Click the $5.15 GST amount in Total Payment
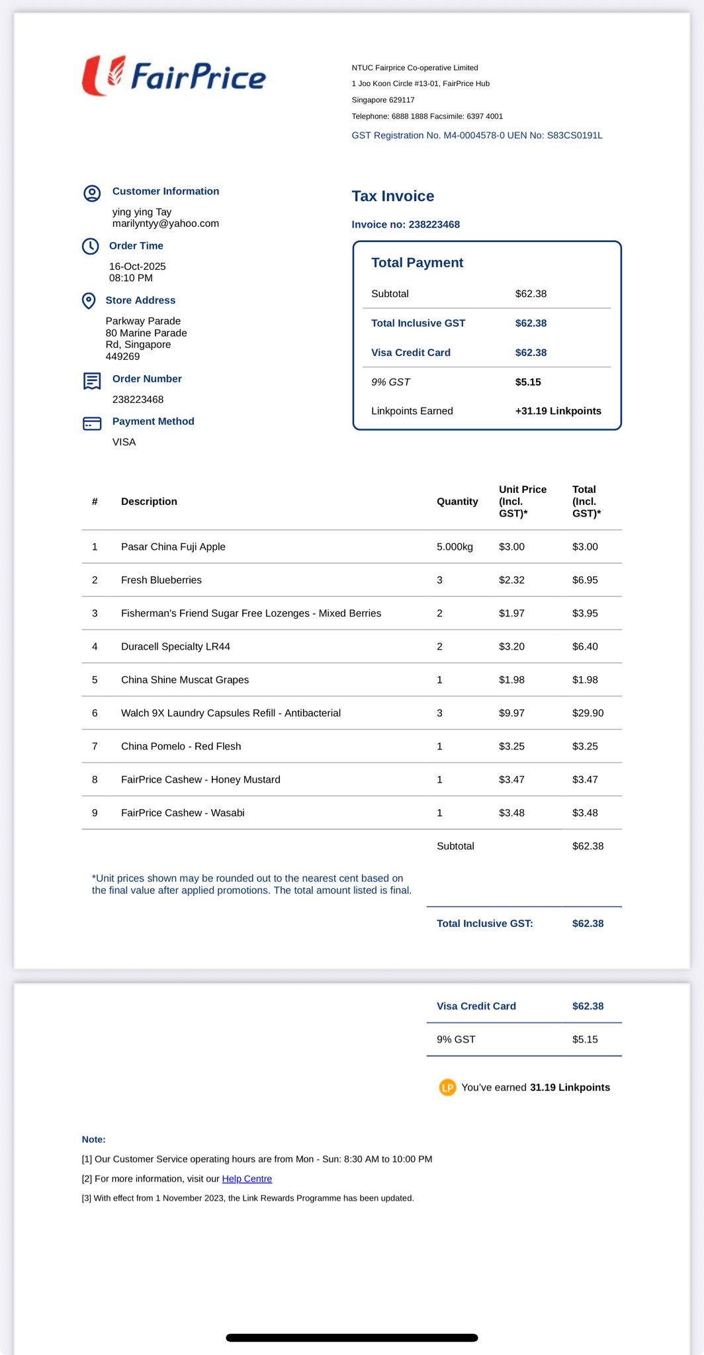The height and width of the screenshot is (1355, 704). coord(528,382)
